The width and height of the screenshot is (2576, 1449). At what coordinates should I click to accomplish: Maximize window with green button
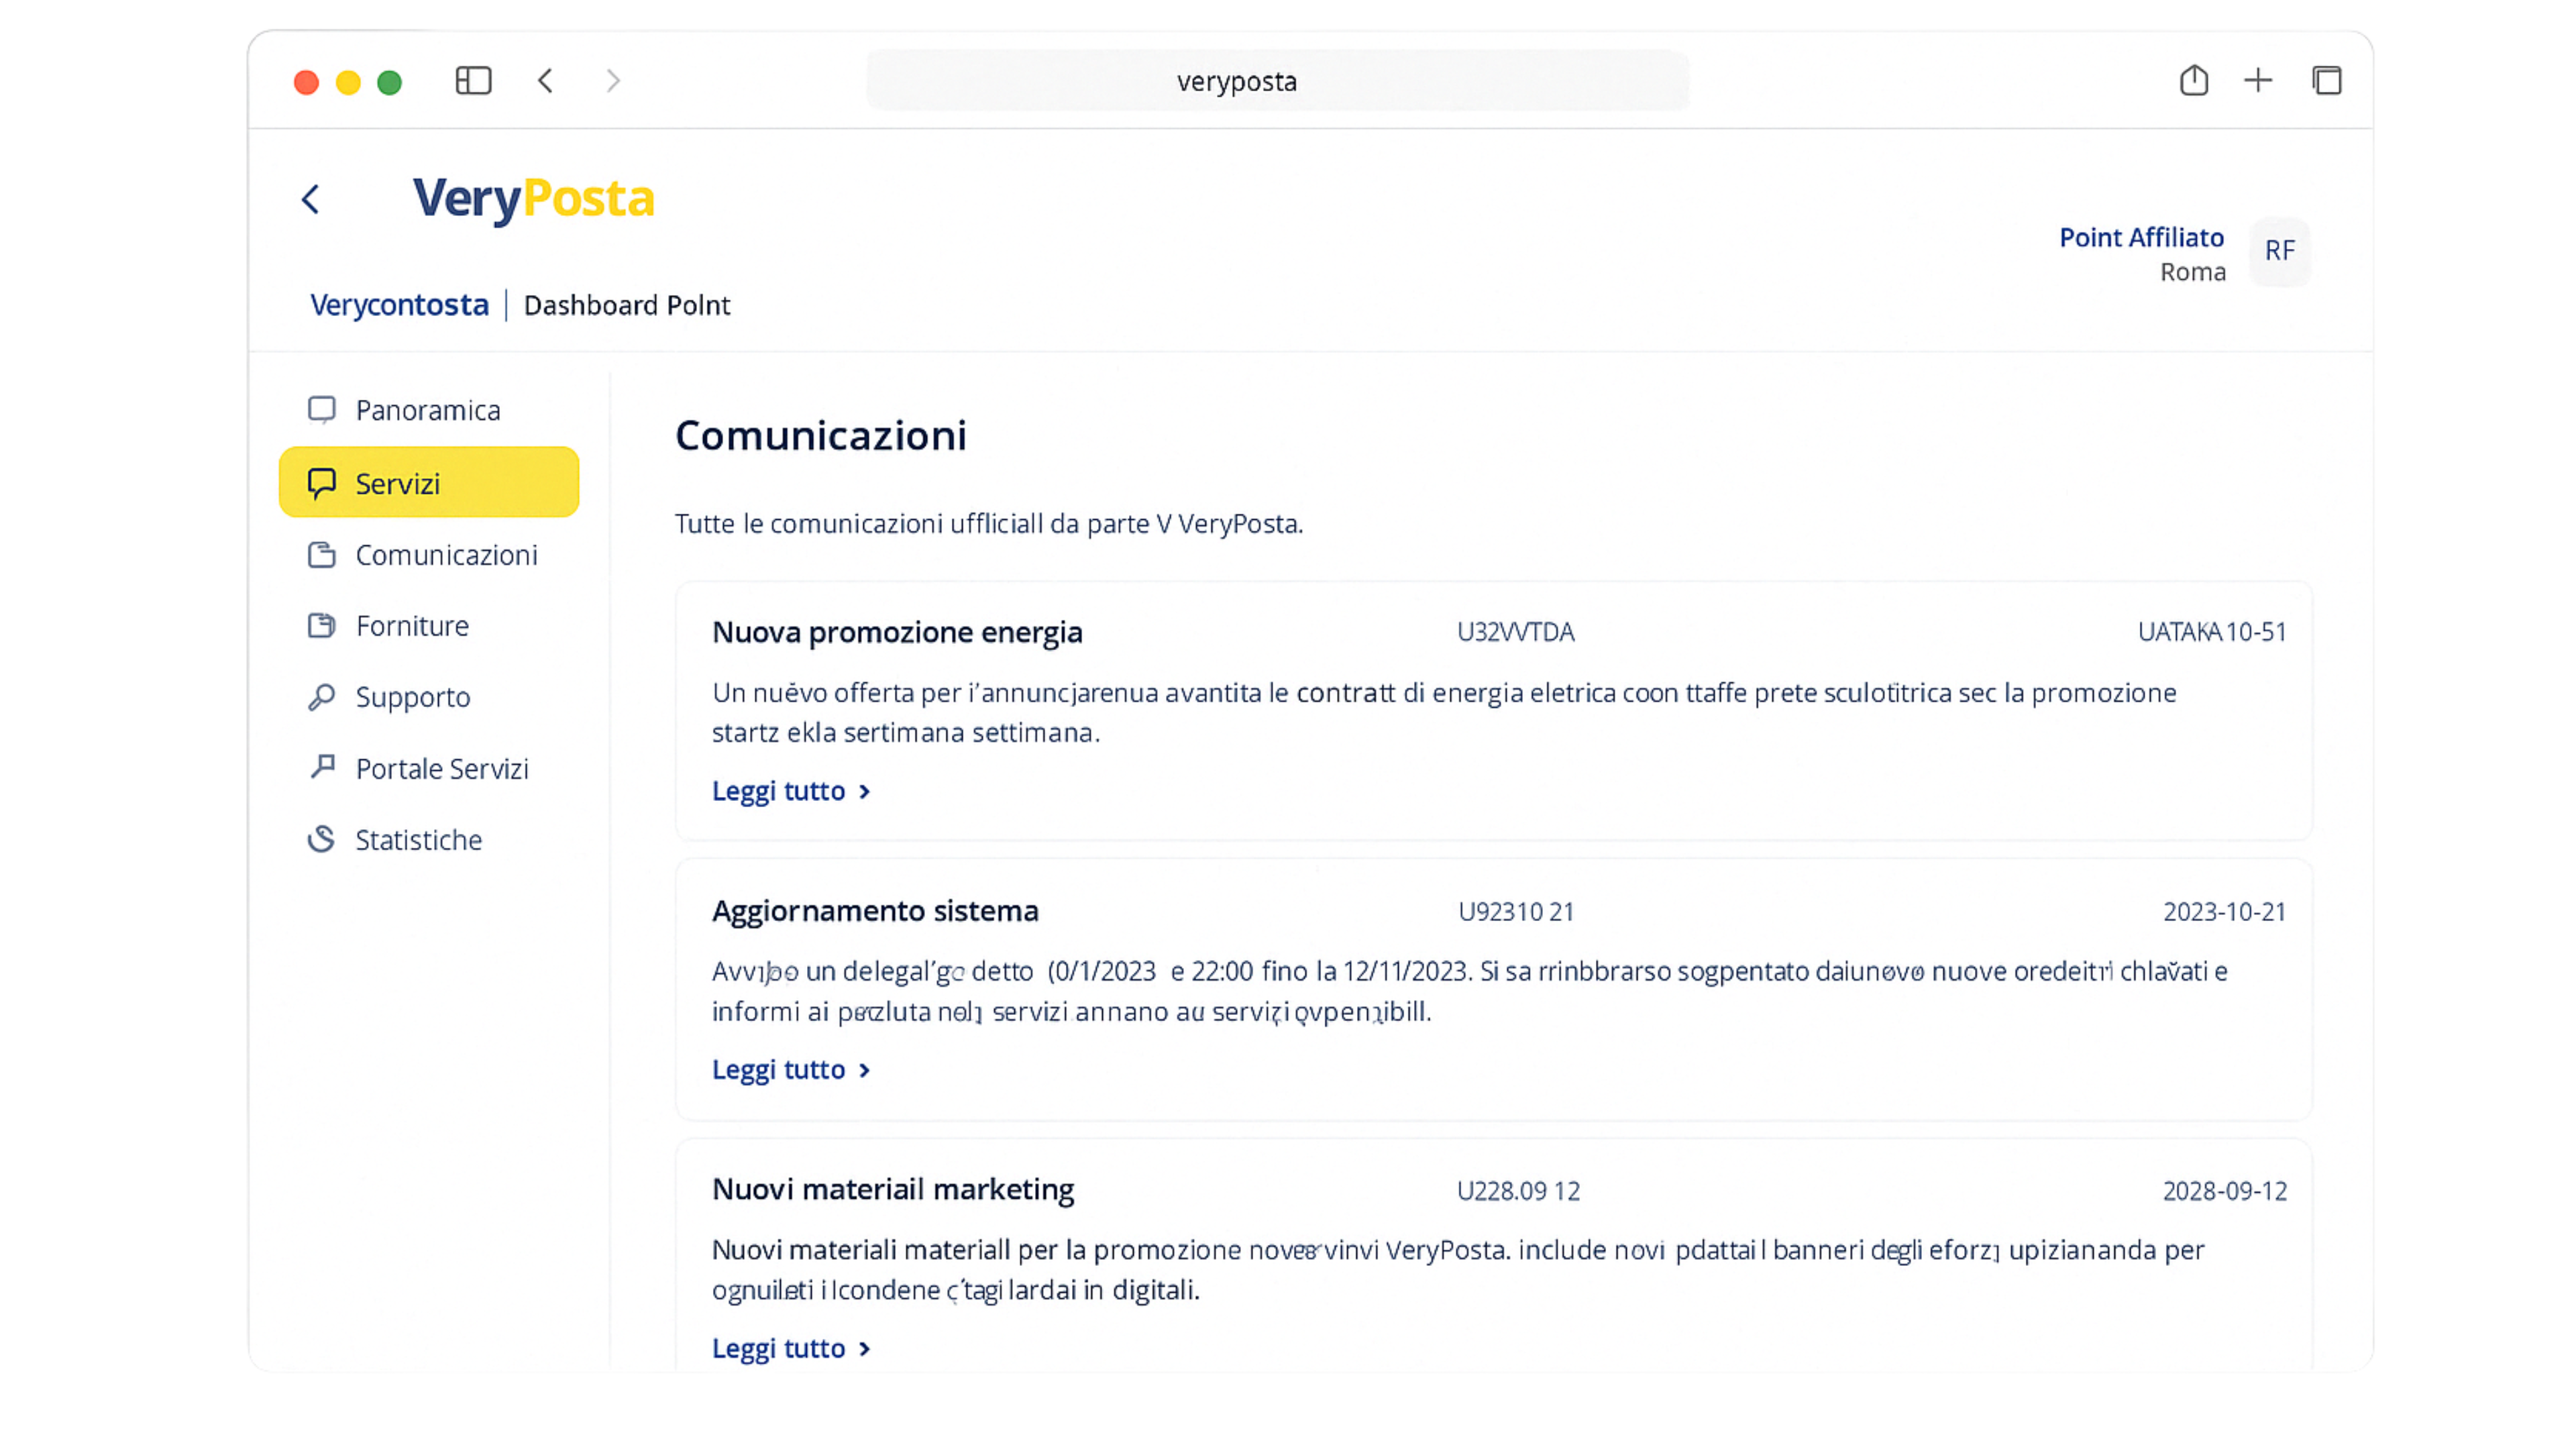[389, 82]
